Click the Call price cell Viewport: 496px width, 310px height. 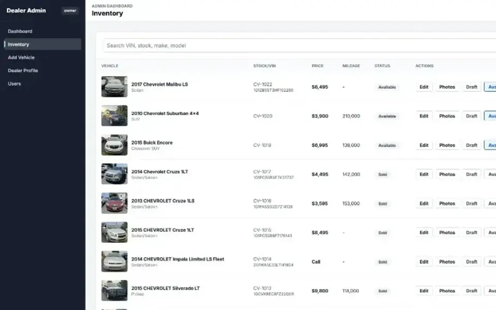316,261
